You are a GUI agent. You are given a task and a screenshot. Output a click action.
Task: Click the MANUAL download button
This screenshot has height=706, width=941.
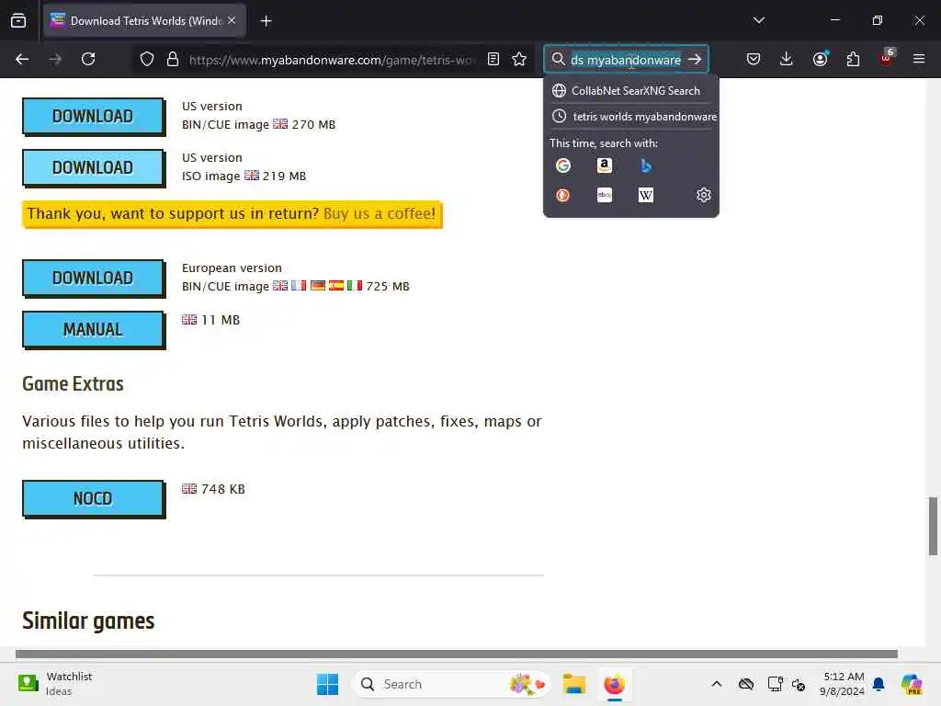93,330
